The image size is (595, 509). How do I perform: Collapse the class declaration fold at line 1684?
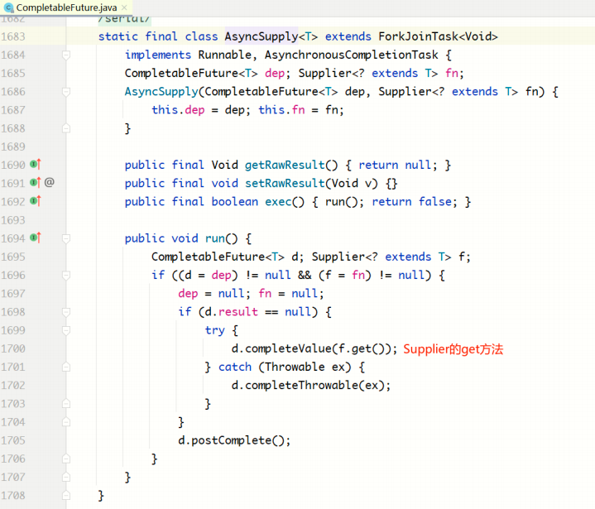66,55
